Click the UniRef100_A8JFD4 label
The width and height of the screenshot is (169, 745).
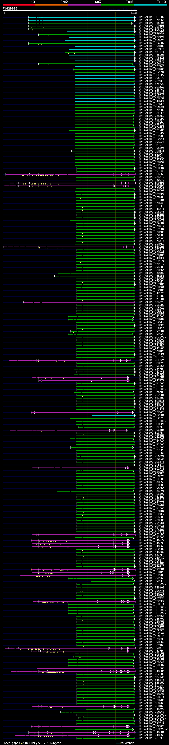[151, 651]
